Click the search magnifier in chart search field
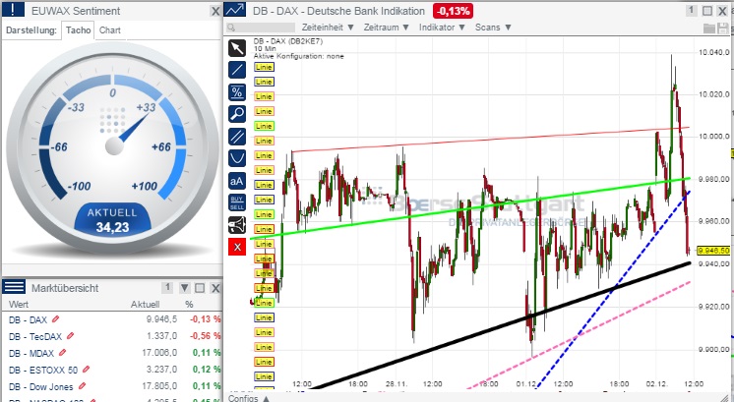This screenshot has height=402, width=734. (231, 29)
